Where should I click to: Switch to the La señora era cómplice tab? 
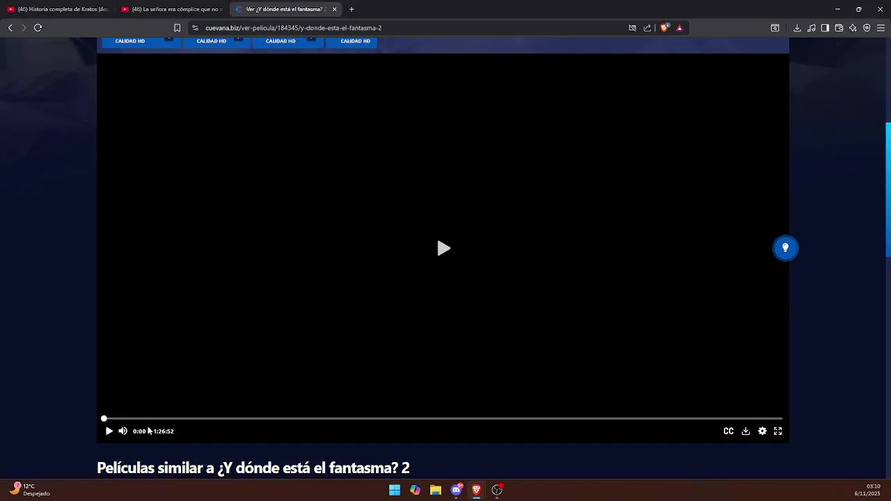click(173, 9)
